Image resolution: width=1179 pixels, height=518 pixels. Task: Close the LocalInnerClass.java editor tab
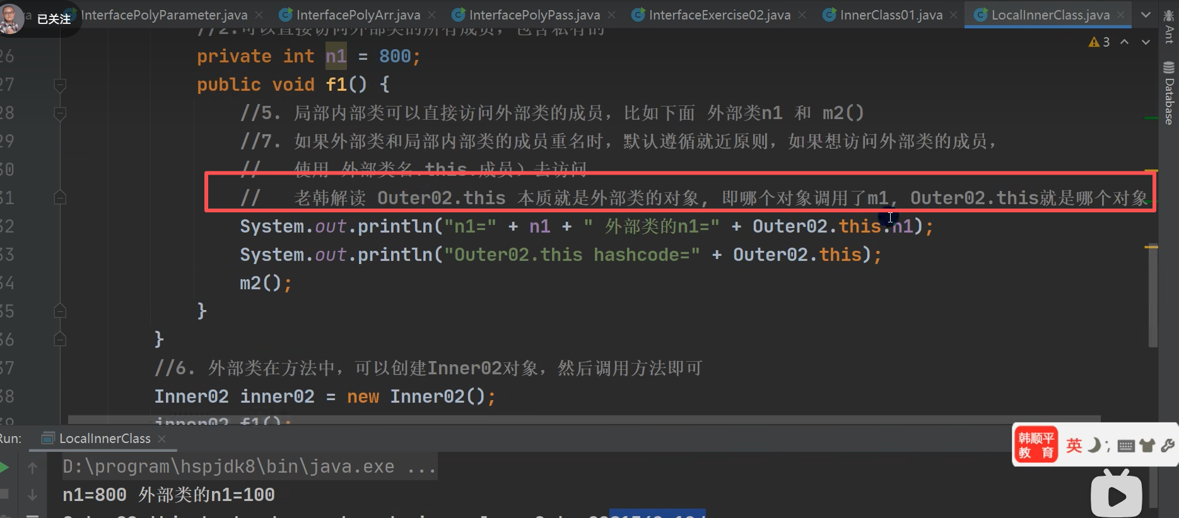tap(1121, 14)
